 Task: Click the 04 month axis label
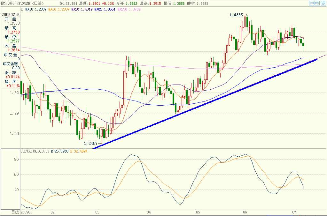[149, 212]
